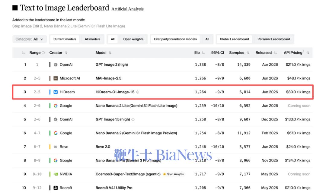
Task: Click the Microsoft AI creator name
Action: coord(70,78)
